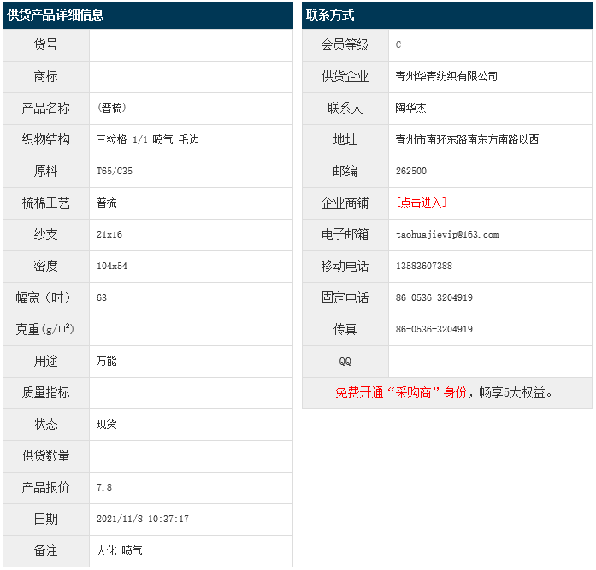Click the address value 青州市南环东路南东方南路以西
Viewport: 596px width, 570px height.
click(x=467, y=139)
